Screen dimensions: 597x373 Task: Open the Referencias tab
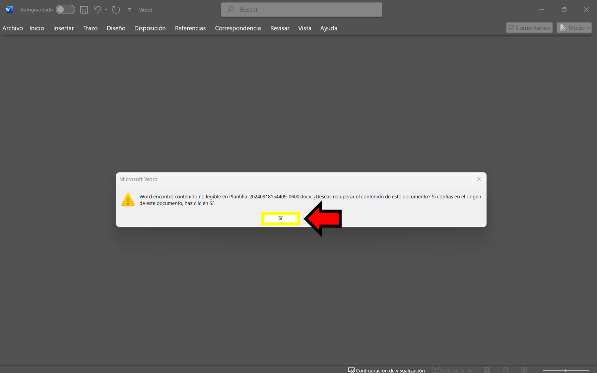coord(190,28)
